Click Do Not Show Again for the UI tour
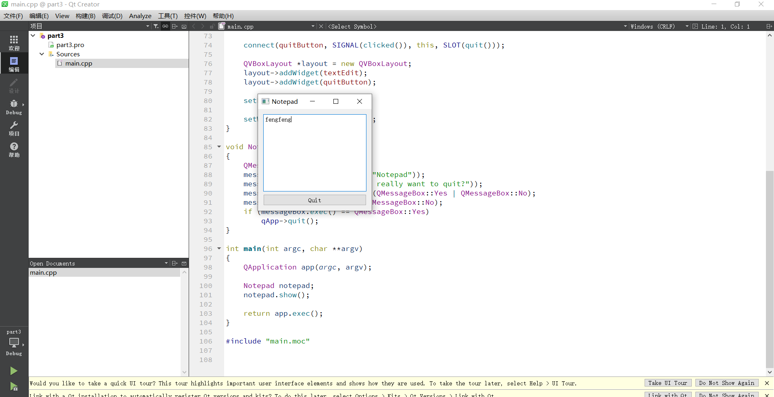Viewport: 774px width, 397px height. [727, 383]
